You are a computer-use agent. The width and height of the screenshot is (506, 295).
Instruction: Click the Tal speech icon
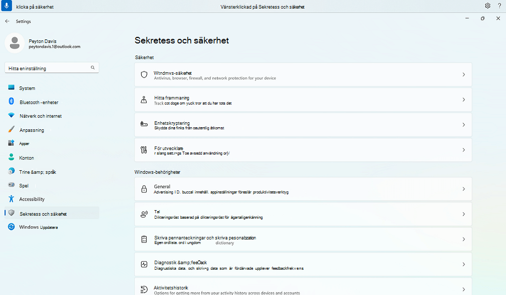pyautogui.click(x=144, y=214)
